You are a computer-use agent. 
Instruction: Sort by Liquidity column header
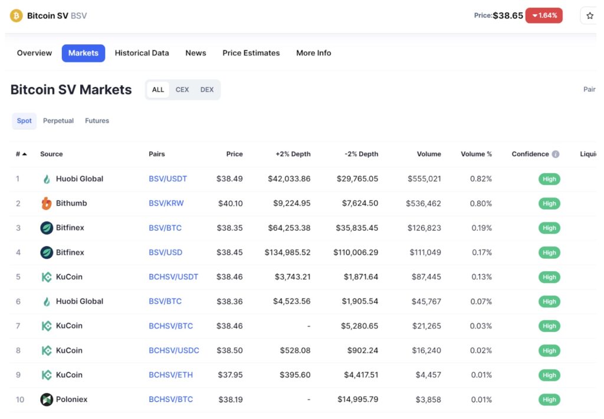pyautogui.click(x=588, y=154)
